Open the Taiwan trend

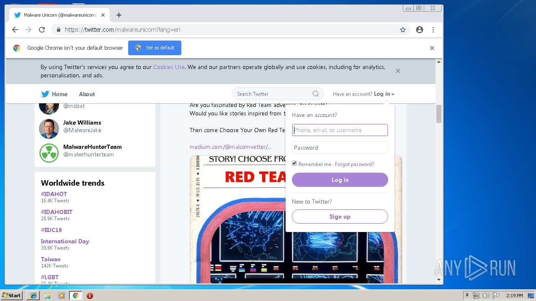[x=51, y=259]
